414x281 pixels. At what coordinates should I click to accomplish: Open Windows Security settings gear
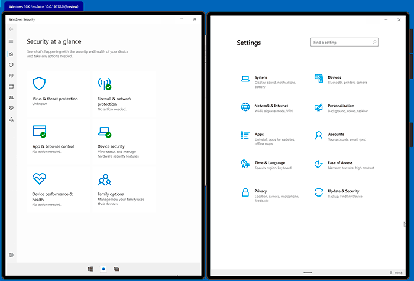[x=11, y=255]
